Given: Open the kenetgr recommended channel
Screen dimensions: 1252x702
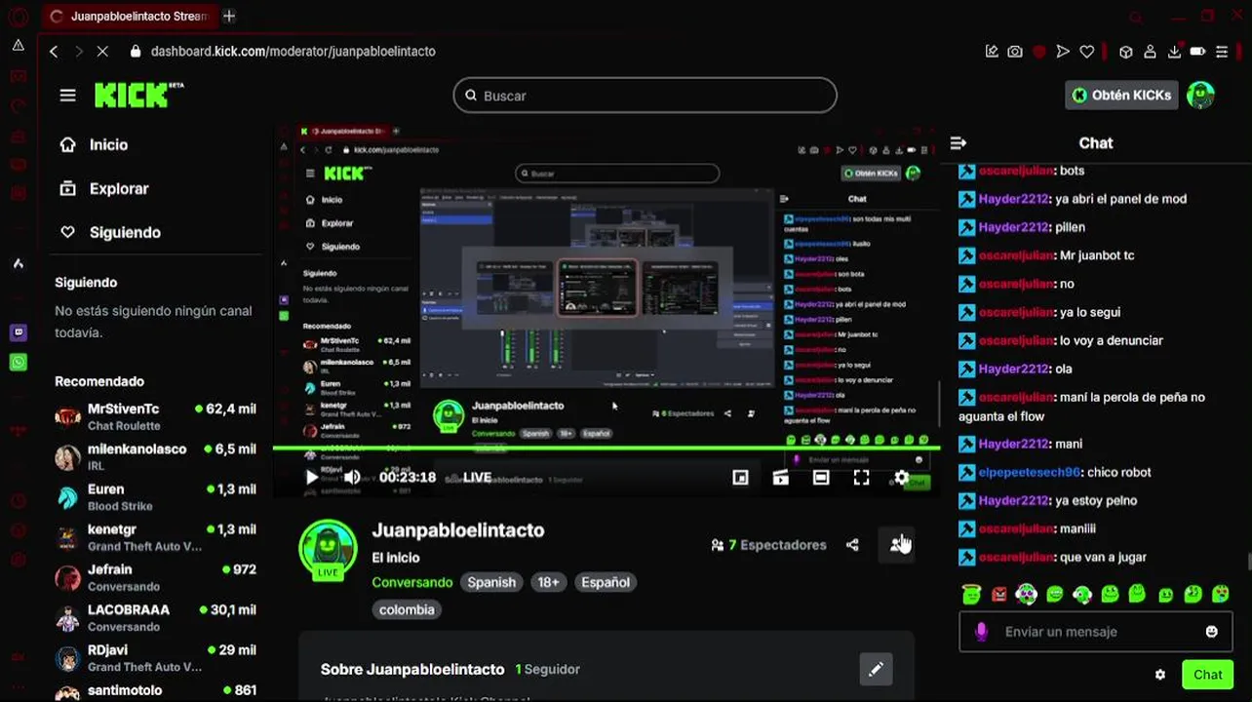Looking at the screenshot, I should coord(156,537).
